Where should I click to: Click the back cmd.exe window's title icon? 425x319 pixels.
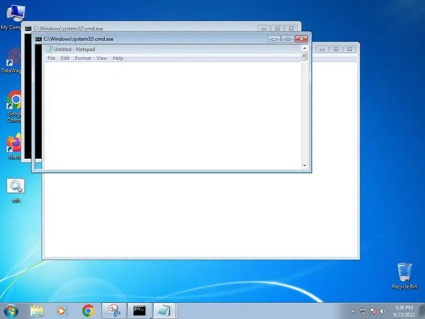pos(28,29)
